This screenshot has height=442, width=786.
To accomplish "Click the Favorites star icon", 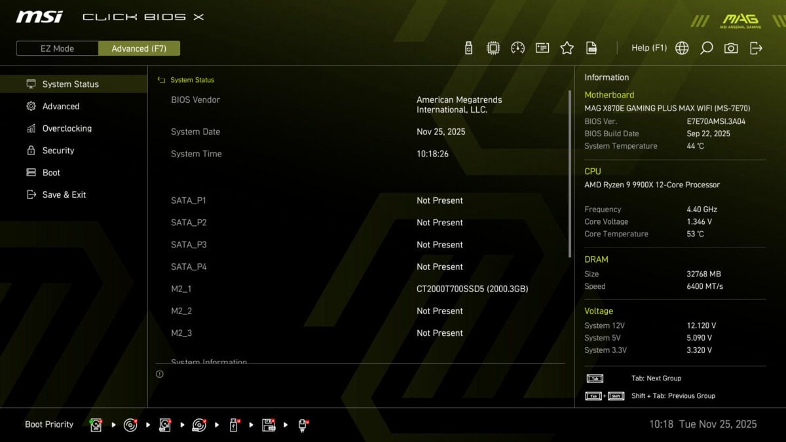I will (565, 48).
